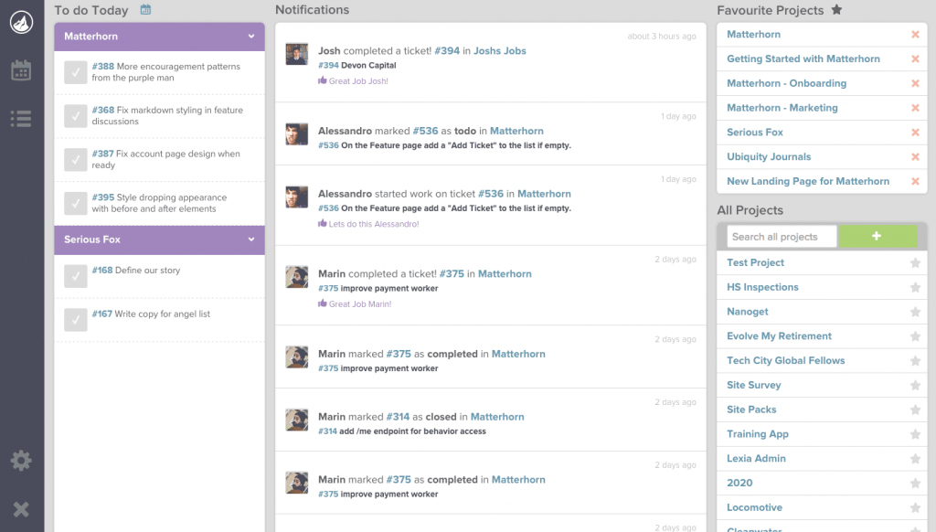The image size is (936, 532).
Task: Tick checkbox for #387 account page design
Action: 76,160
